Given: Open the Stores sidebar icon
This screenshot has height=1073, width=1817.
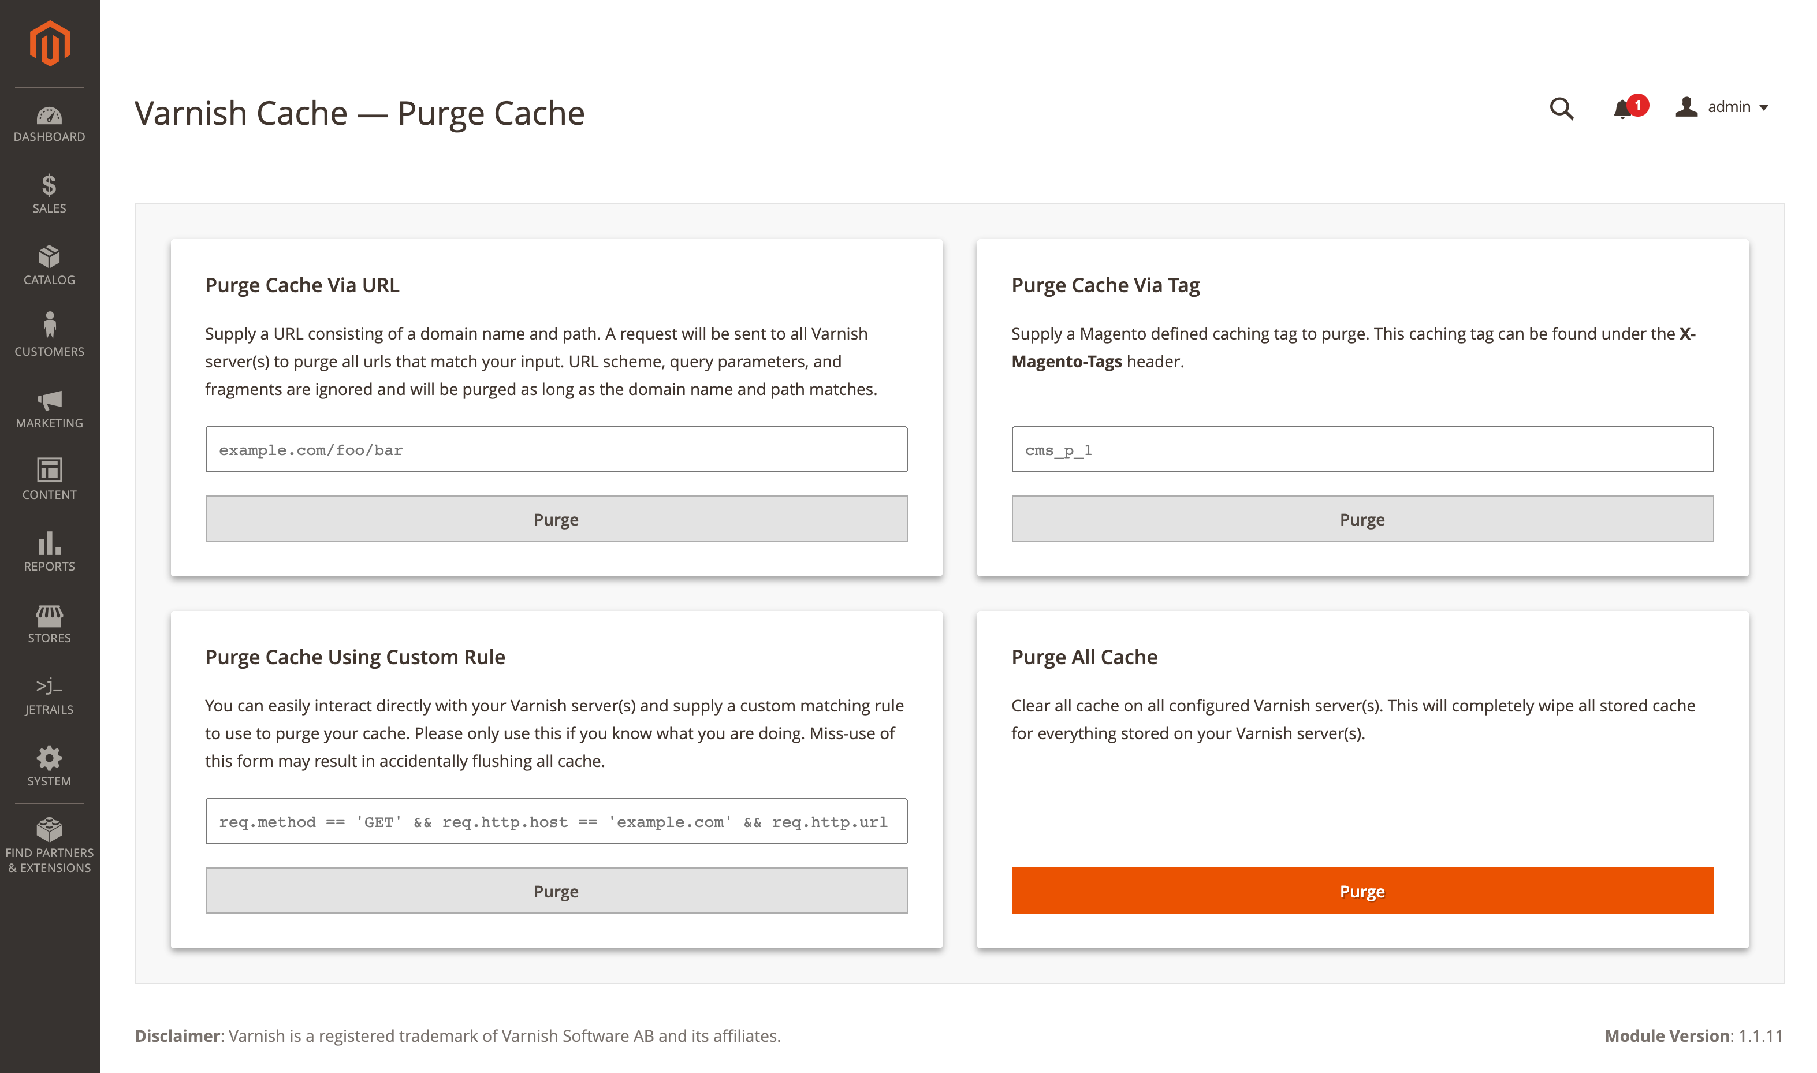Looking at the screenshot, I should pyautogui.click(x=49, y=615).
